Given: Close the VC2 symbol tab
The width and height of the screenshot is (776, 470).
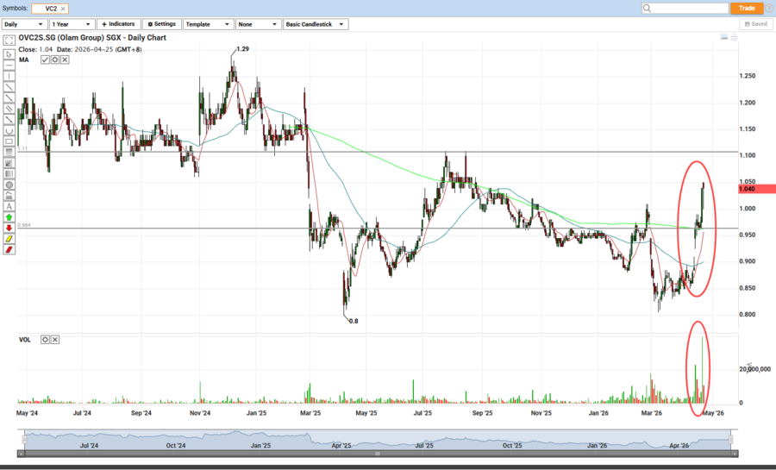Looking at the screenshot, I should [63, 8].
